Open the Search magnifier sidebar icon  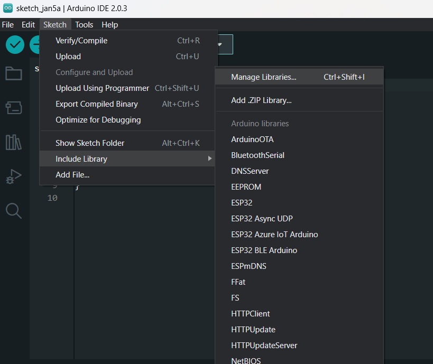click(x=14, y=211)
